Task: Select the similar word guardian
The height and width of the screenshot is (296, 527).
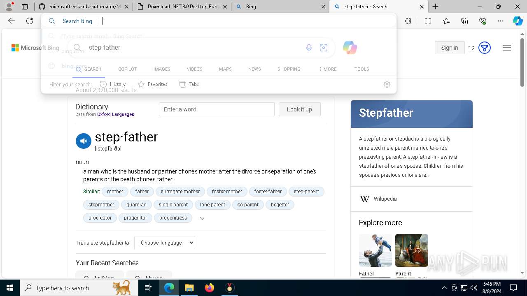Action: click(136, 205)
